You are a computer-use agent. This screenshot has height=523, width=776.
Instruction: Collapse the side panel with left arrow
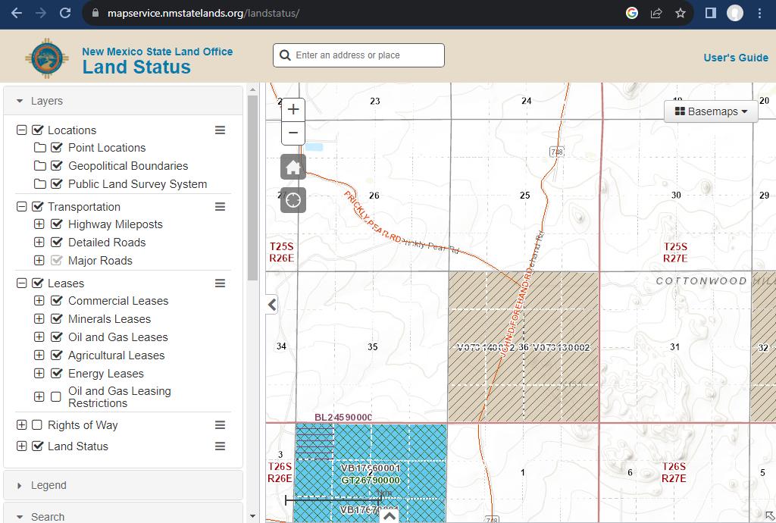click(272, 304)
